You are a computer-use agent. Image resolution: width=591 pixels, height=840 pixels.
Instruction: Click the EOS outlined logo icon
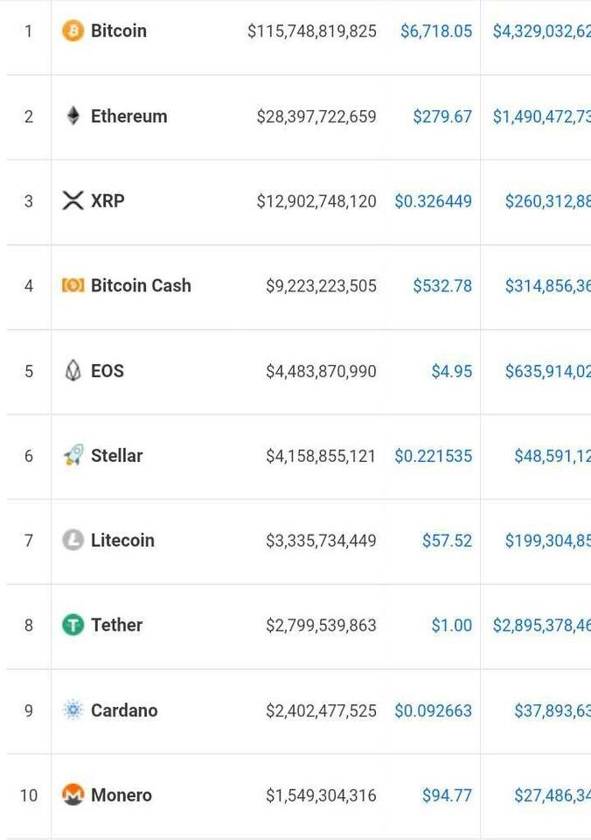tap(73, 370)
